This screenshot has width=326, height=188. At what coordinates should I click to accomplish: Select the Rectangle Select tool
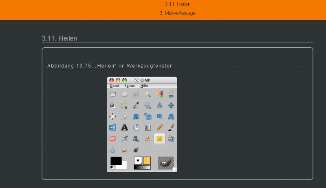tap(113, 95)
